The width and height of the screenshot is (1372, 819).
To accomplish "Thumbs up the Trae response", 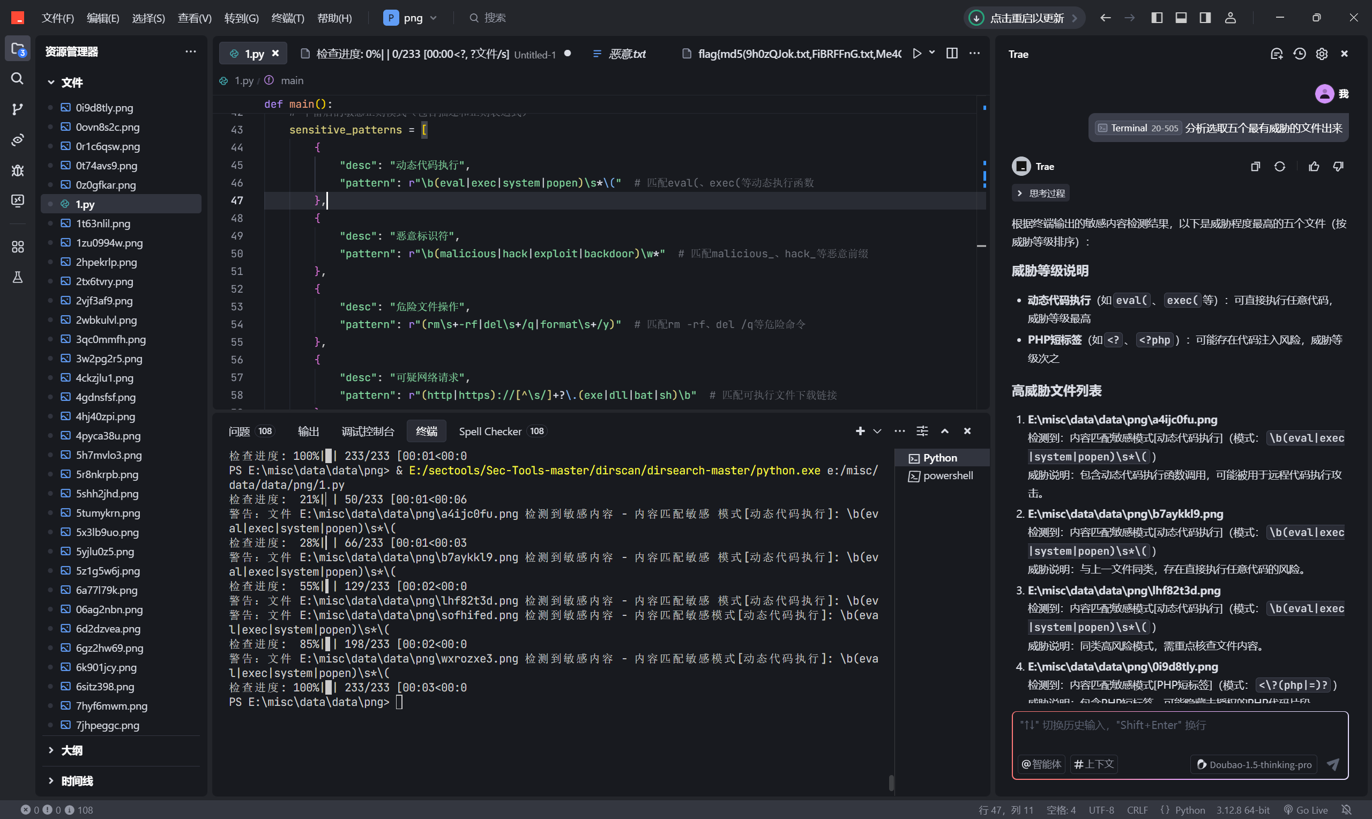I will point(1314,167).
